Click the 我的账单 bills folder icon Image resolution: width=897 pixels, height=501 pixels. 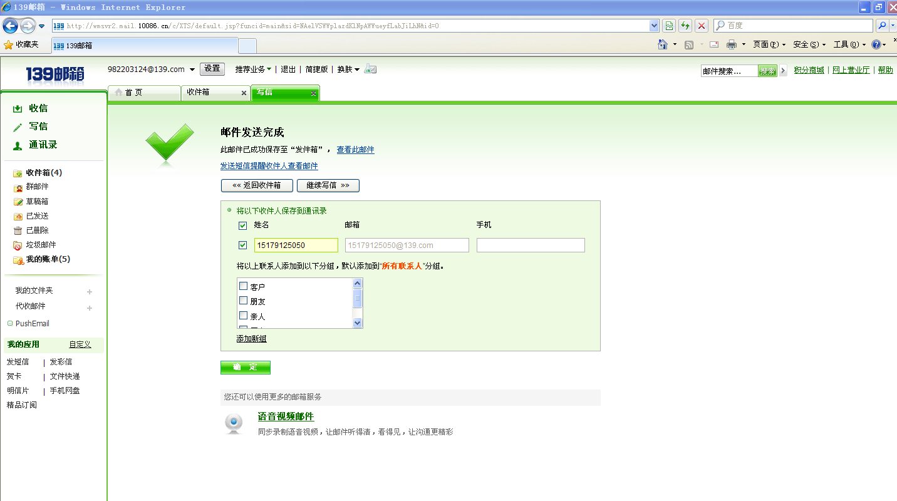(x=18, y=260)
